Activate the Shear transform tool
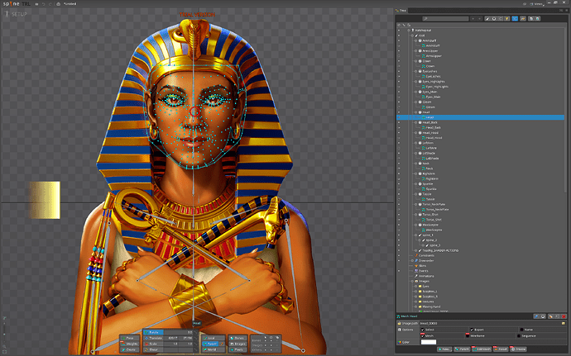The width and height of the screenshot is (571, 356). [153, 349]
